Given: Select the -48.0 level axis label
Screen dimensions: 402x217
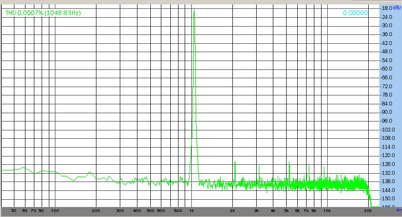Looking at the screenshot, I should click(x=386, y=52).
